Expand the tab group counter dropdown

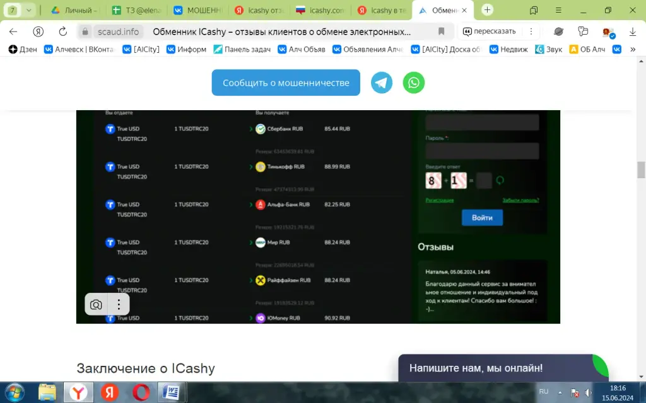click(x=29, y=10)
